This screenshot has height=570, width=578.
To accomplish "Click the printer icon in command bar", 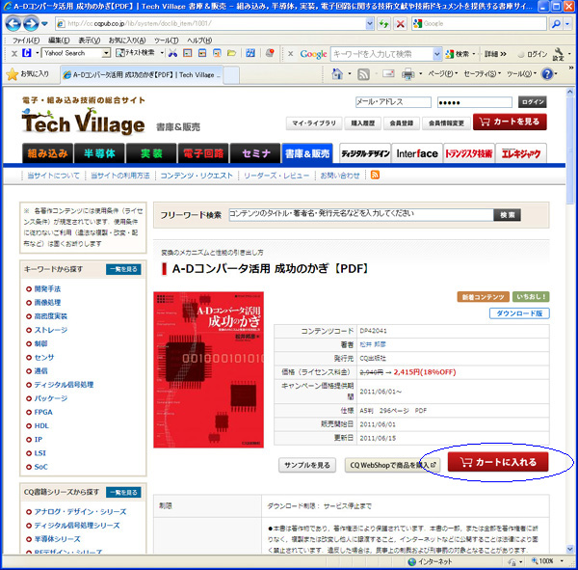I will pos(407,74).
